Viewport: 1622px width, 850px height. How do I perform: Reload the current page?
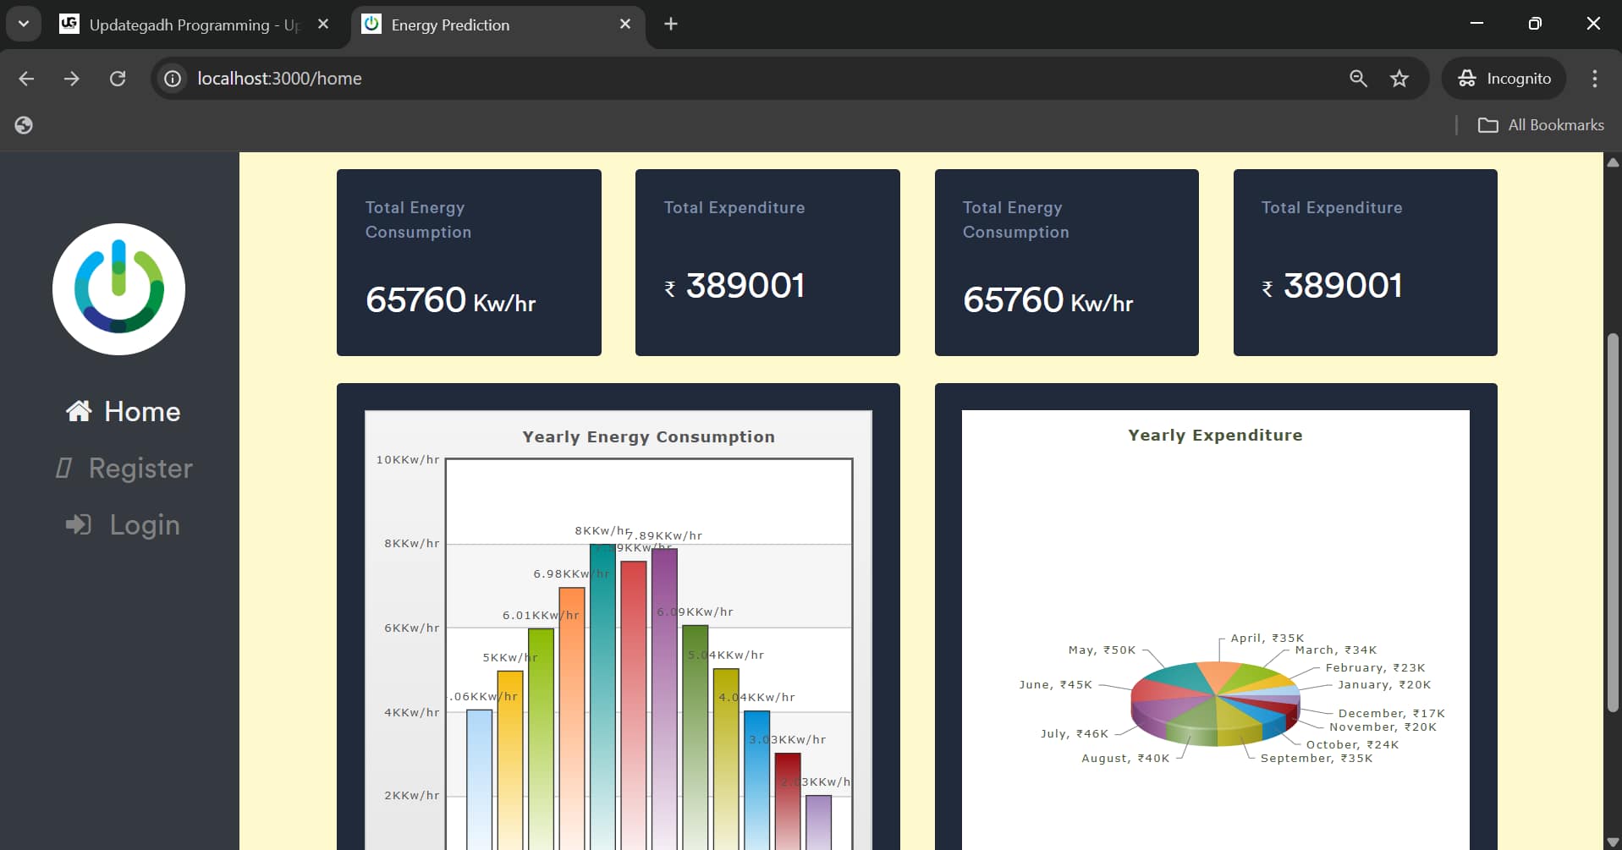point(118,78)
